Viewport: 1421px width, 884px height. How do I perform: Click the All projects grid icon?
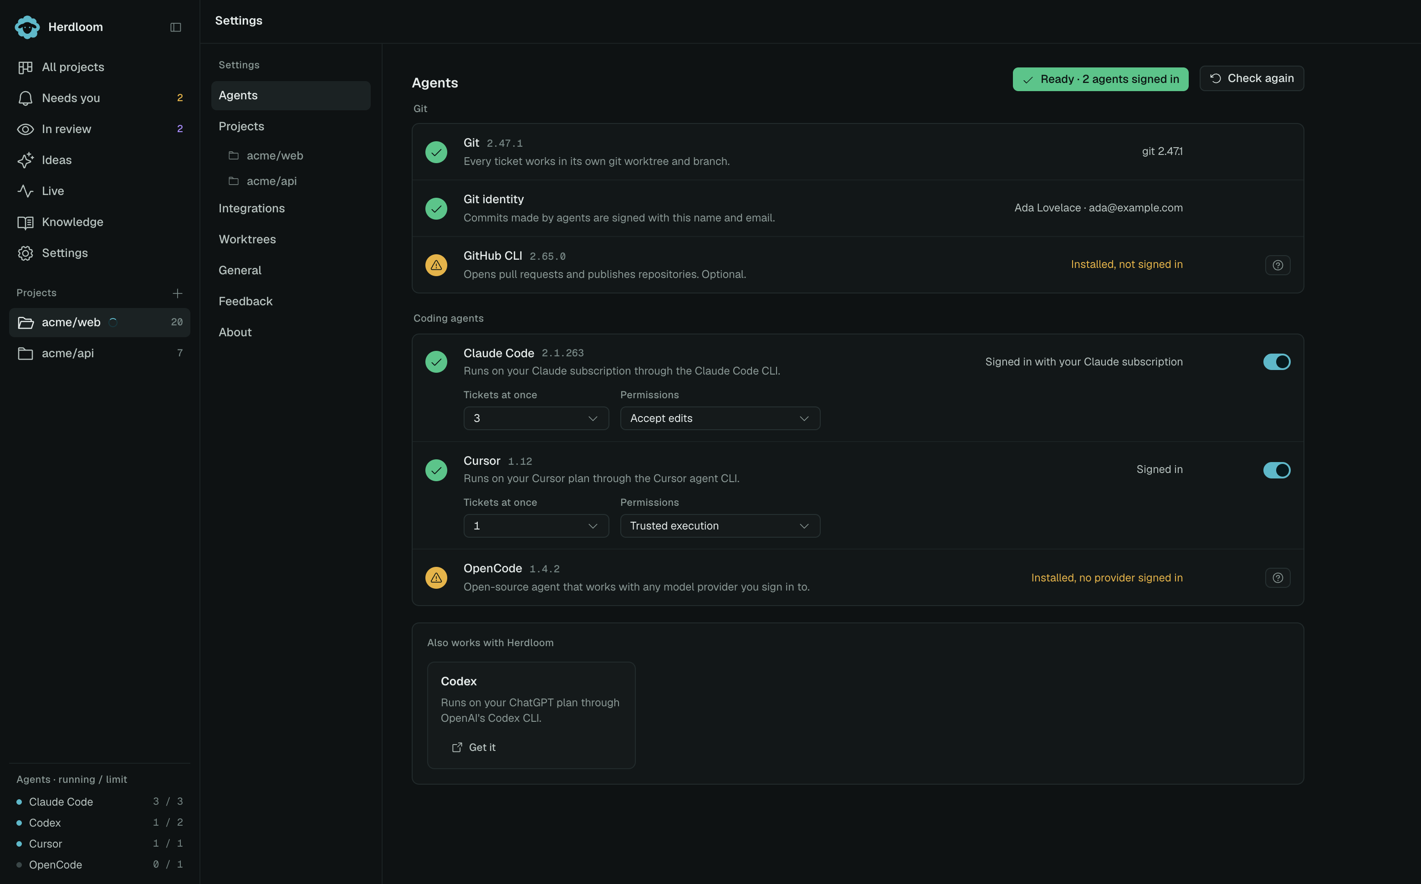(x=25, y=68)
